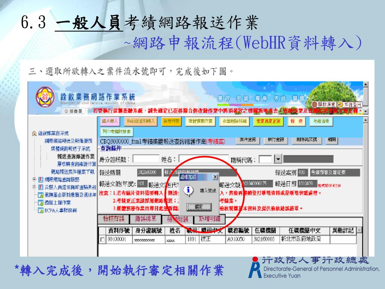Image resolution: width=385 pixels, height=289 pixels.
Task: Click the 報送日期 field
Action: click(307, 184)
